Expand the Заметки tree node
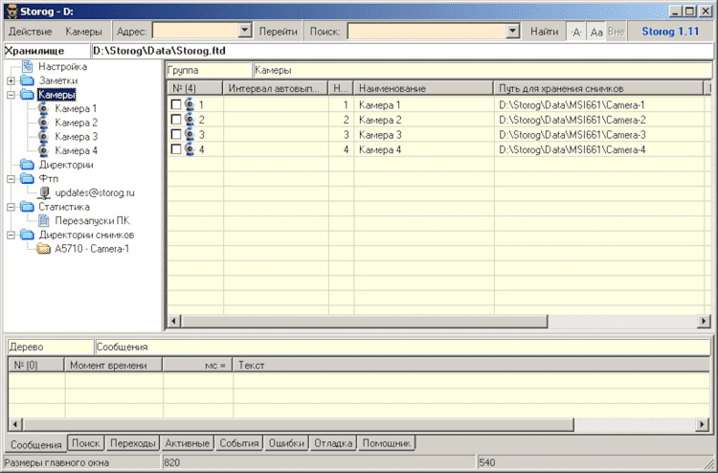The width and height of the screenshot is (718, 473). click(11, 81)
